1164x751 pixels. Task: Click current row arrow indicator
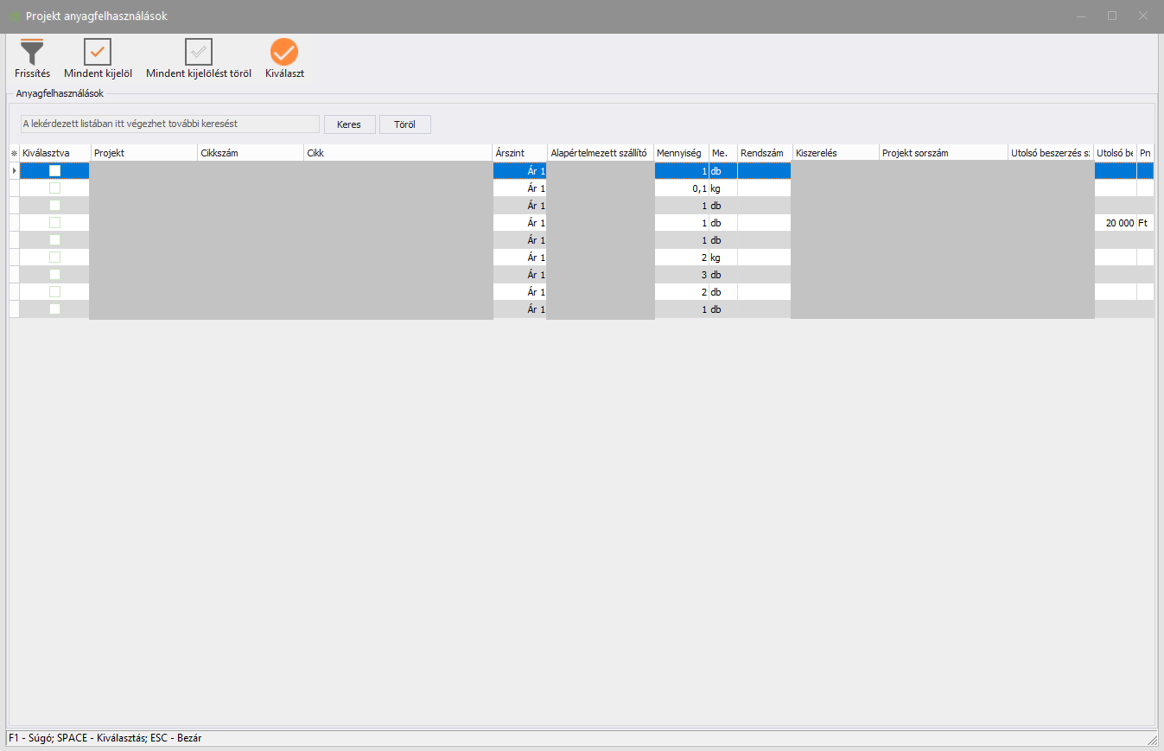[14, 171]
